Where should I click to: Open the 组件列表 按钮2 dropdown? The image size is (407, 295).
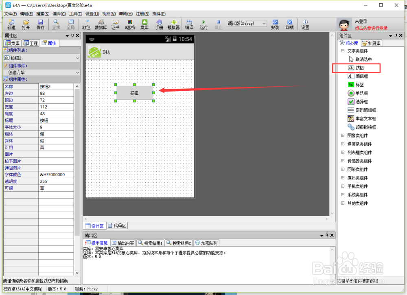42,58
